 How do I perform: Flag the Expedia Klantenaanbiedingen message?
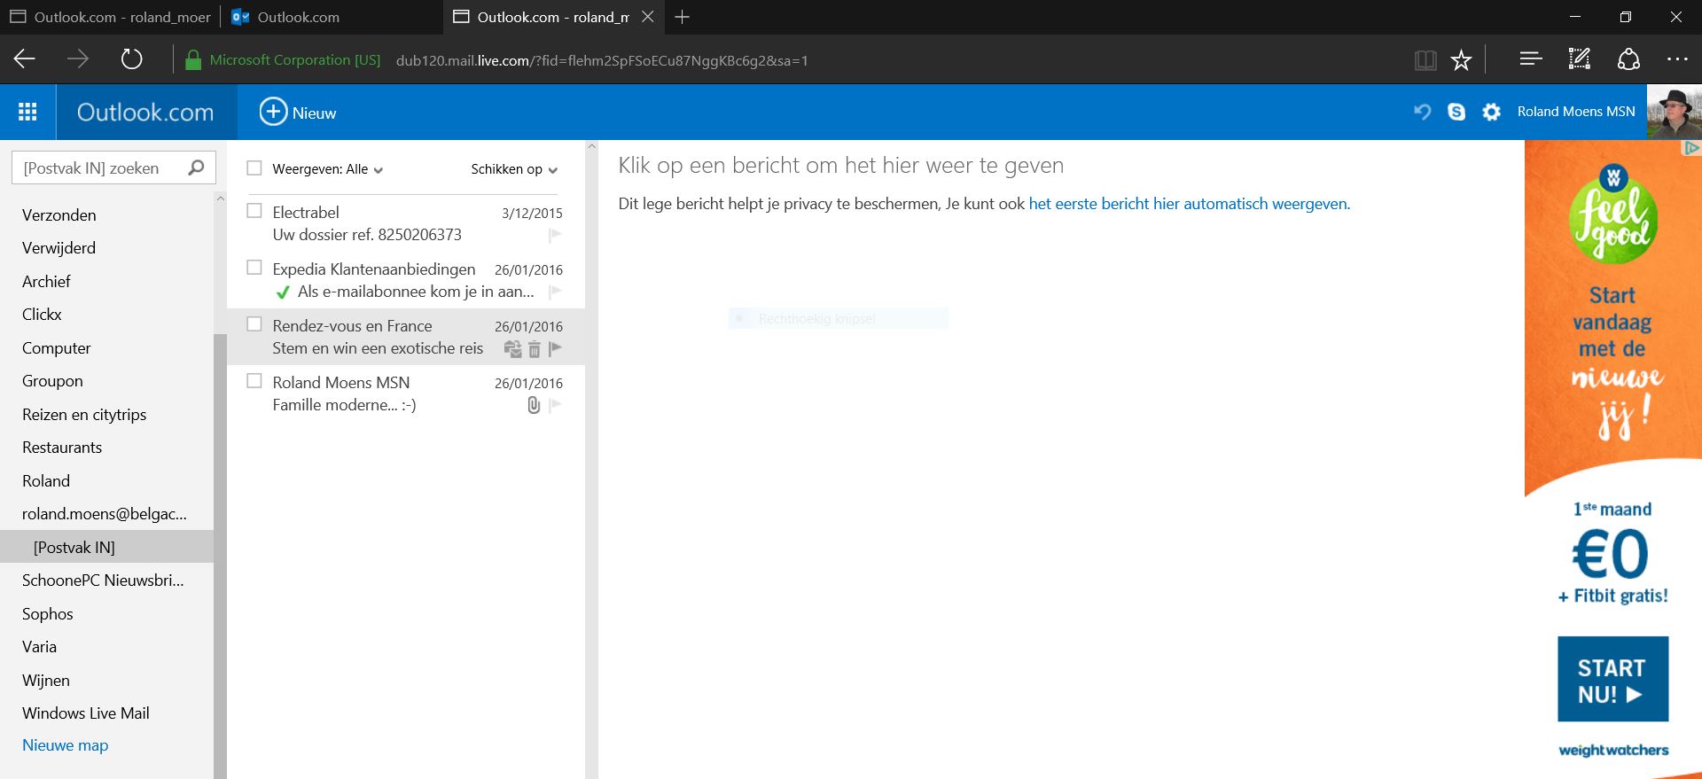pos(555,292)
